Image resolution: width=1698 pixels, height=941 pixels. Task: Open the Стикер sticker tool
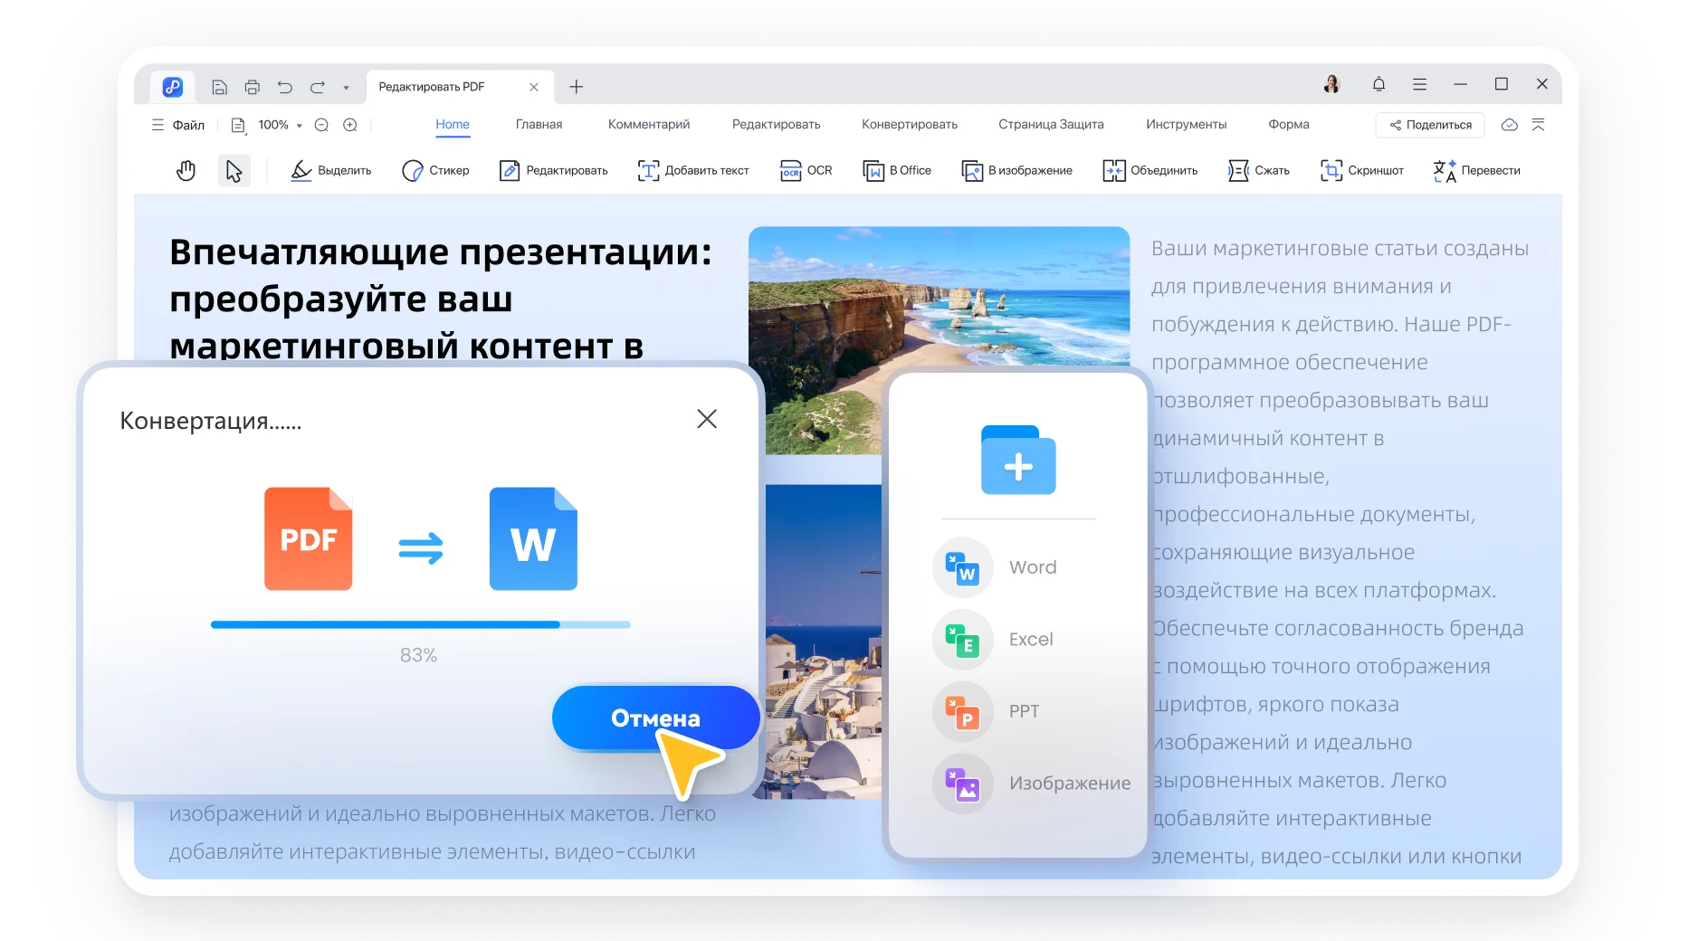[435, 170]
